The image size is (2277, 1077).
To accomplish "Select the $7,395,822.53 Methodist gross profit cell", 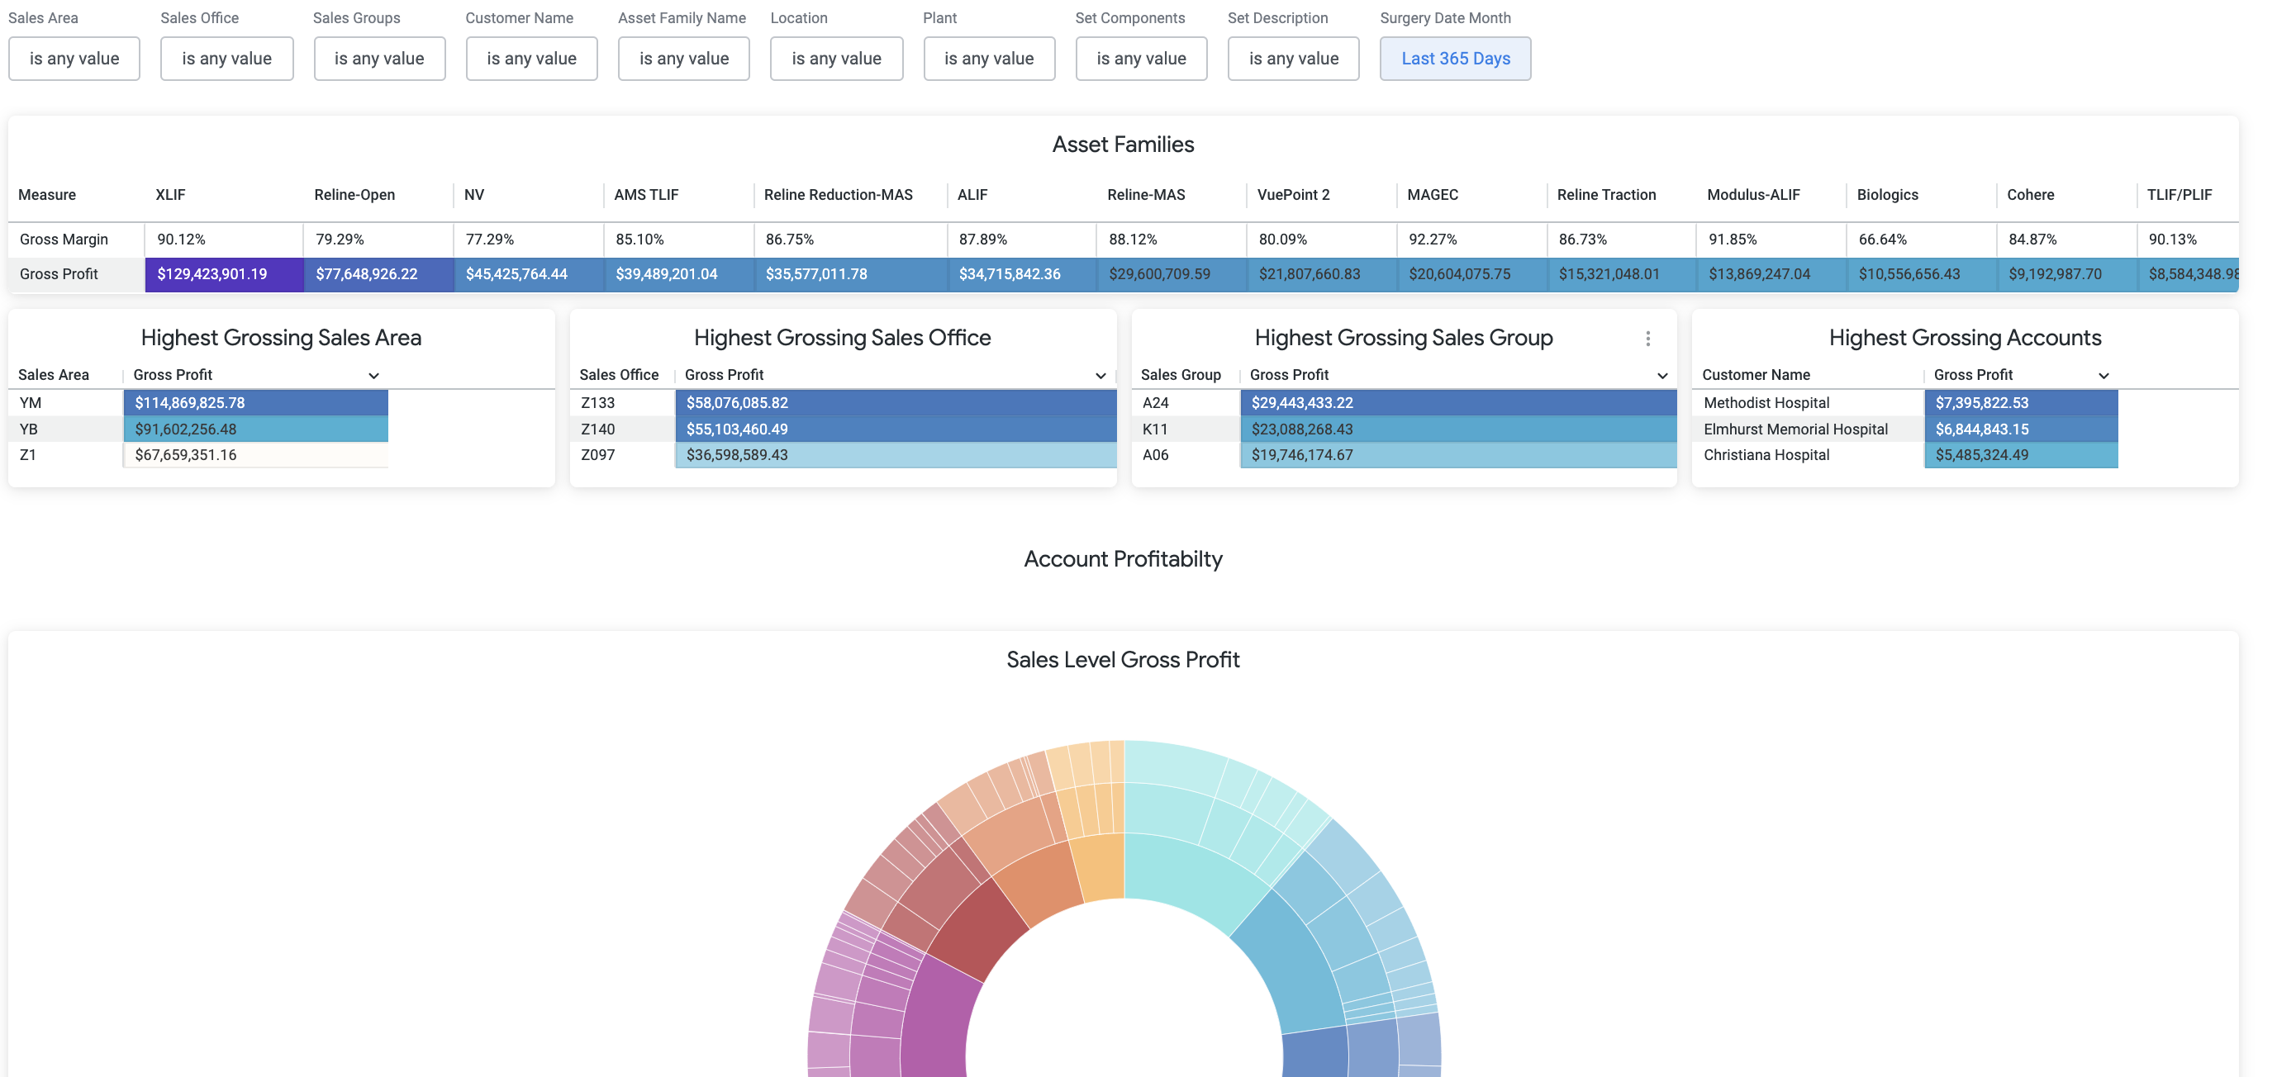I will (x=2021, y=403).
